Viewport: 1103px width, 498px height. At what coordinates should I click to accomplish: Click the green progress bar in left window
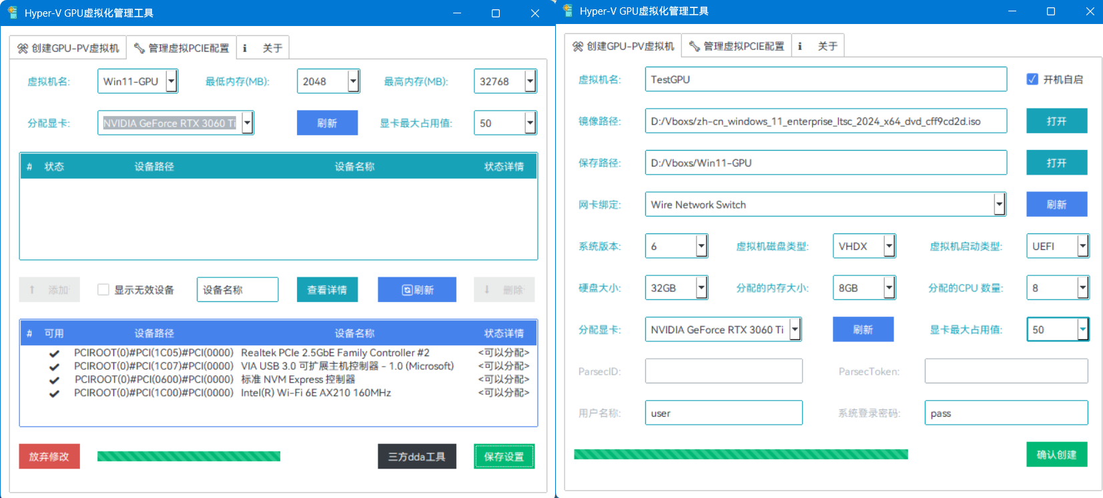pyautogui.click(x=189, y=457)
